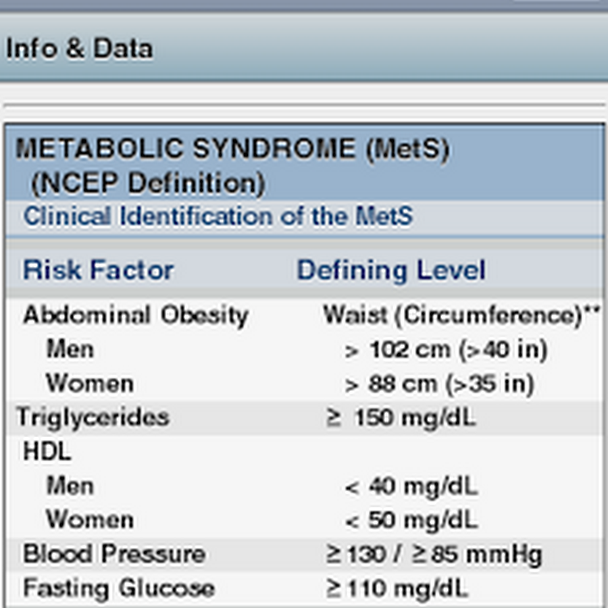Click Women under Abdominal Obesity
The height and width of the screenshot is (608, 608).
pyautogui.click(x=89, y=384)
